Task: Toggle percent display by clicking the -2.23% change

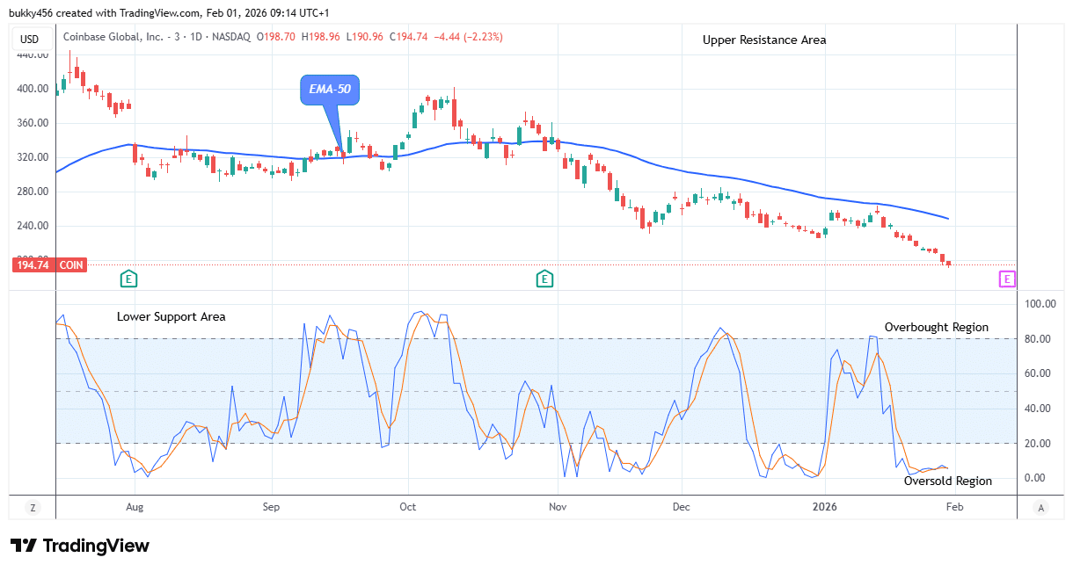Action: click(x=483, y=37)
